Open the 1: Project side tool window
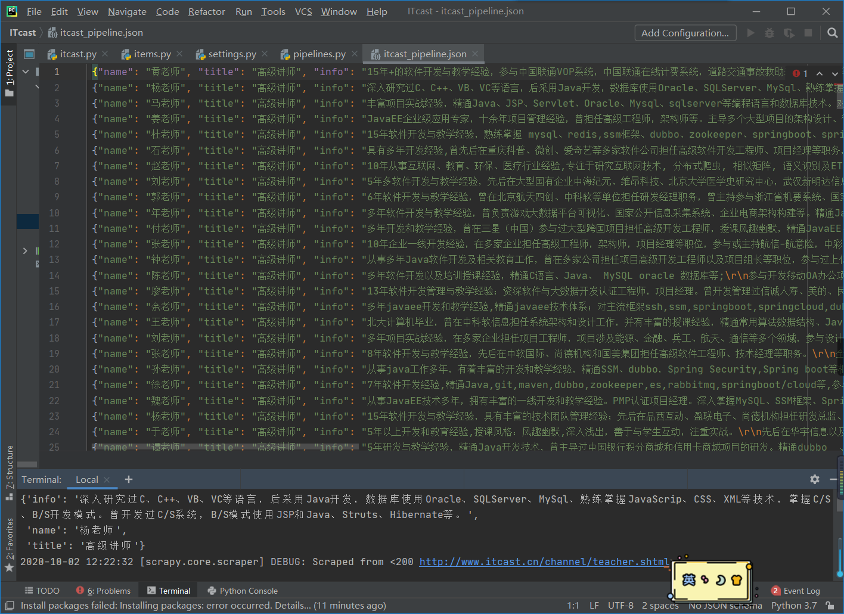Screen dimensions: 844x614 9,73
